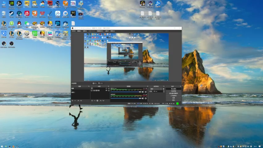Open the sixth menu in OBS menu bar
Image resolution: width=263 pixels, height=148 pixels.
(x=107, y=31)
